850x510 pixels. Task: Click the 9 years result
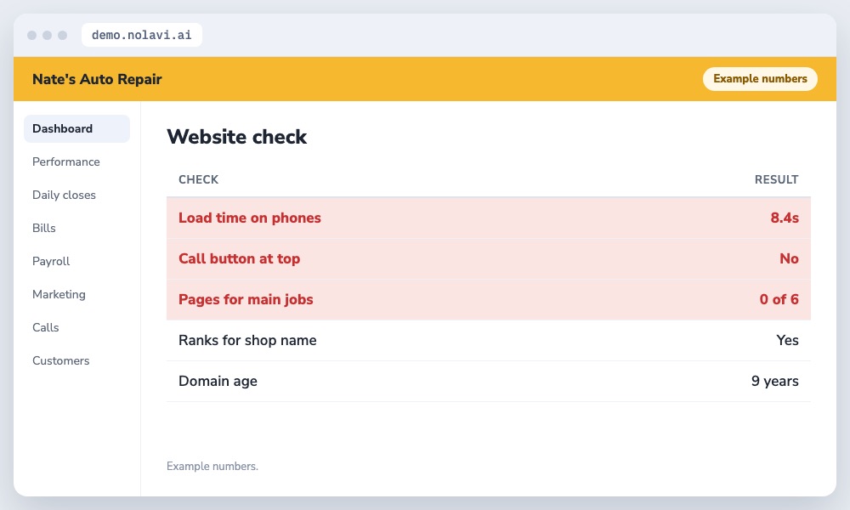tap(774, 381)
